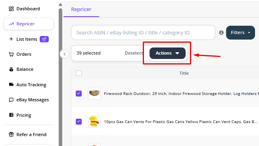Screen dimensions: 259x146
Task: Tick the select-all checkbox in the Title header
Action: coord(79,73)
